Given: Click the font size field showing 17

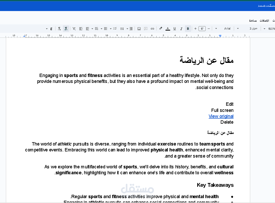Looking at the screenshot, I should coord(202,29).
